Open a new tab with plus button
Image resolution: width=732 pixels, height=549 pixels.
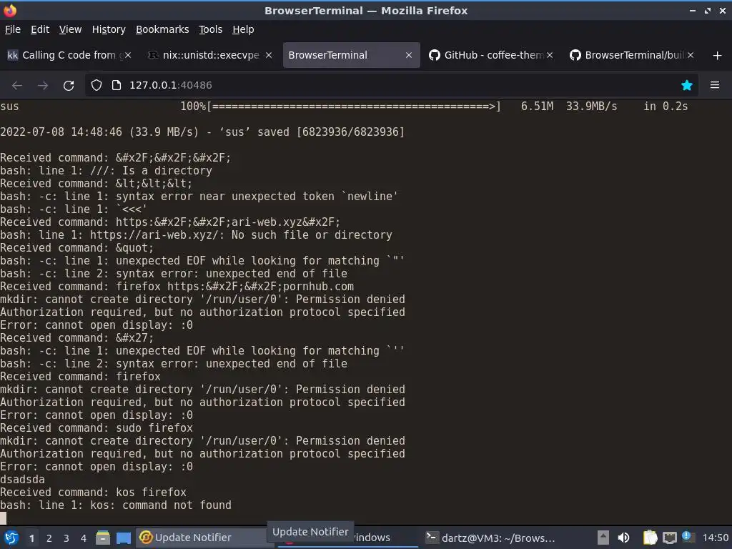tap(717, 56)
